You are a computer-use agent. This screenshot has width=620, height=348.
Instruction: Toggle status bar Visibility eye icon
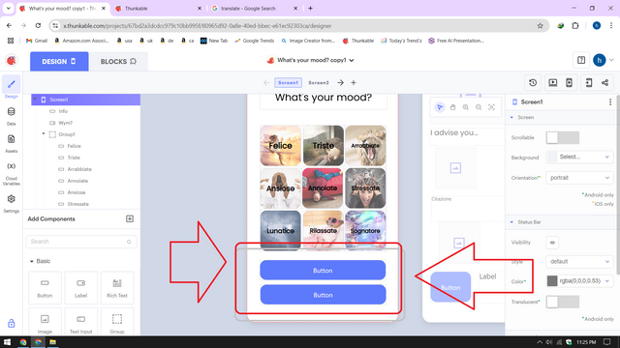(x=552, y=243)
